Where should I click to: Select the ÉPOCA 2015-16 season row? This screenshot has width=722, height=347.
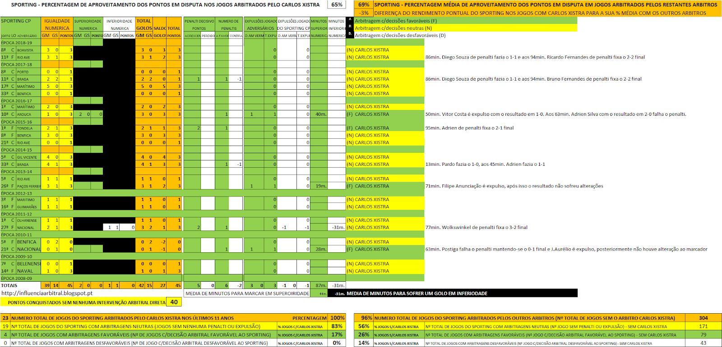pyautogui.click(x=21, y=122)
